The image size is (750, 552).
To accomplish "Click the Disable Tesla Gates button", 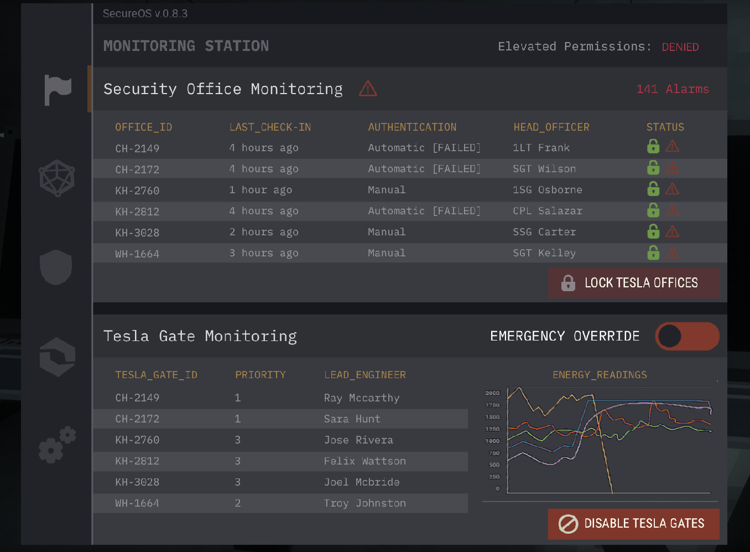I will point(634,524).
